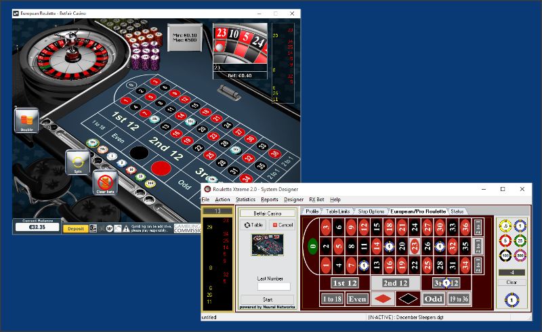Screen dimensions: 542x332
Task: Click the black circle bet spot on Betfair table
Action: point(139,152)
